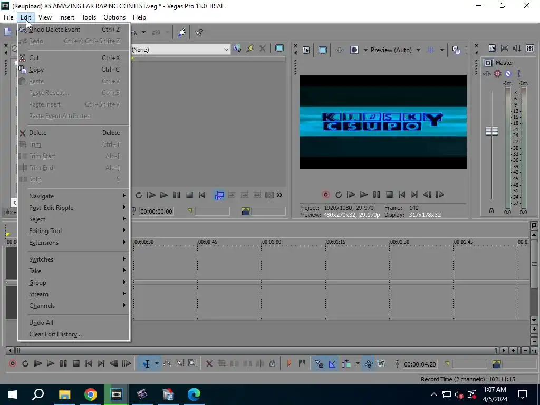Screen dimensions: 540x405
Task: Open the (None) preset combo box
Action: (x=180, y=50)
